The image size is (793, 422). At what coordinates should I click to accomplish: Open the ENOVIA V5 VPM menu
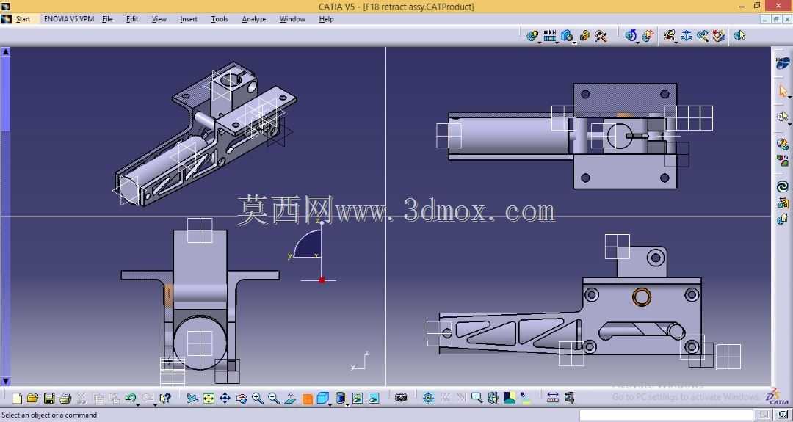tap(69, 19)
